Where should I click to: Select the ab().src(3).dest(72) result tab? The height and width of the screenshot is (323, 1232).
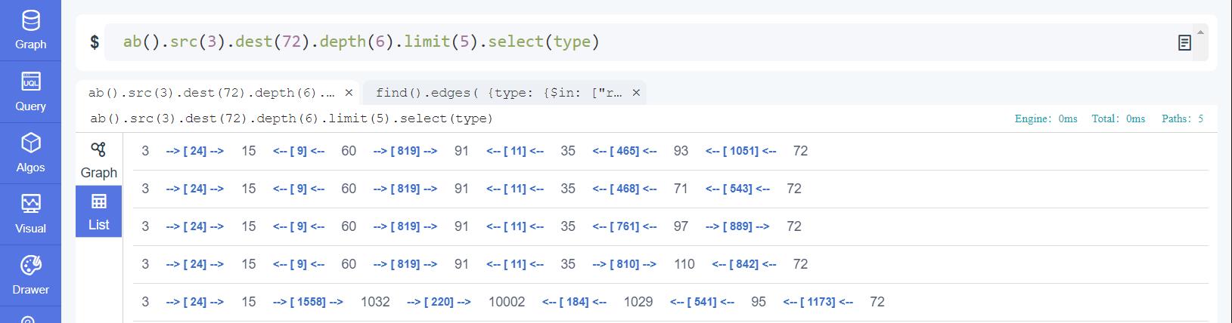tap(211, 93)
